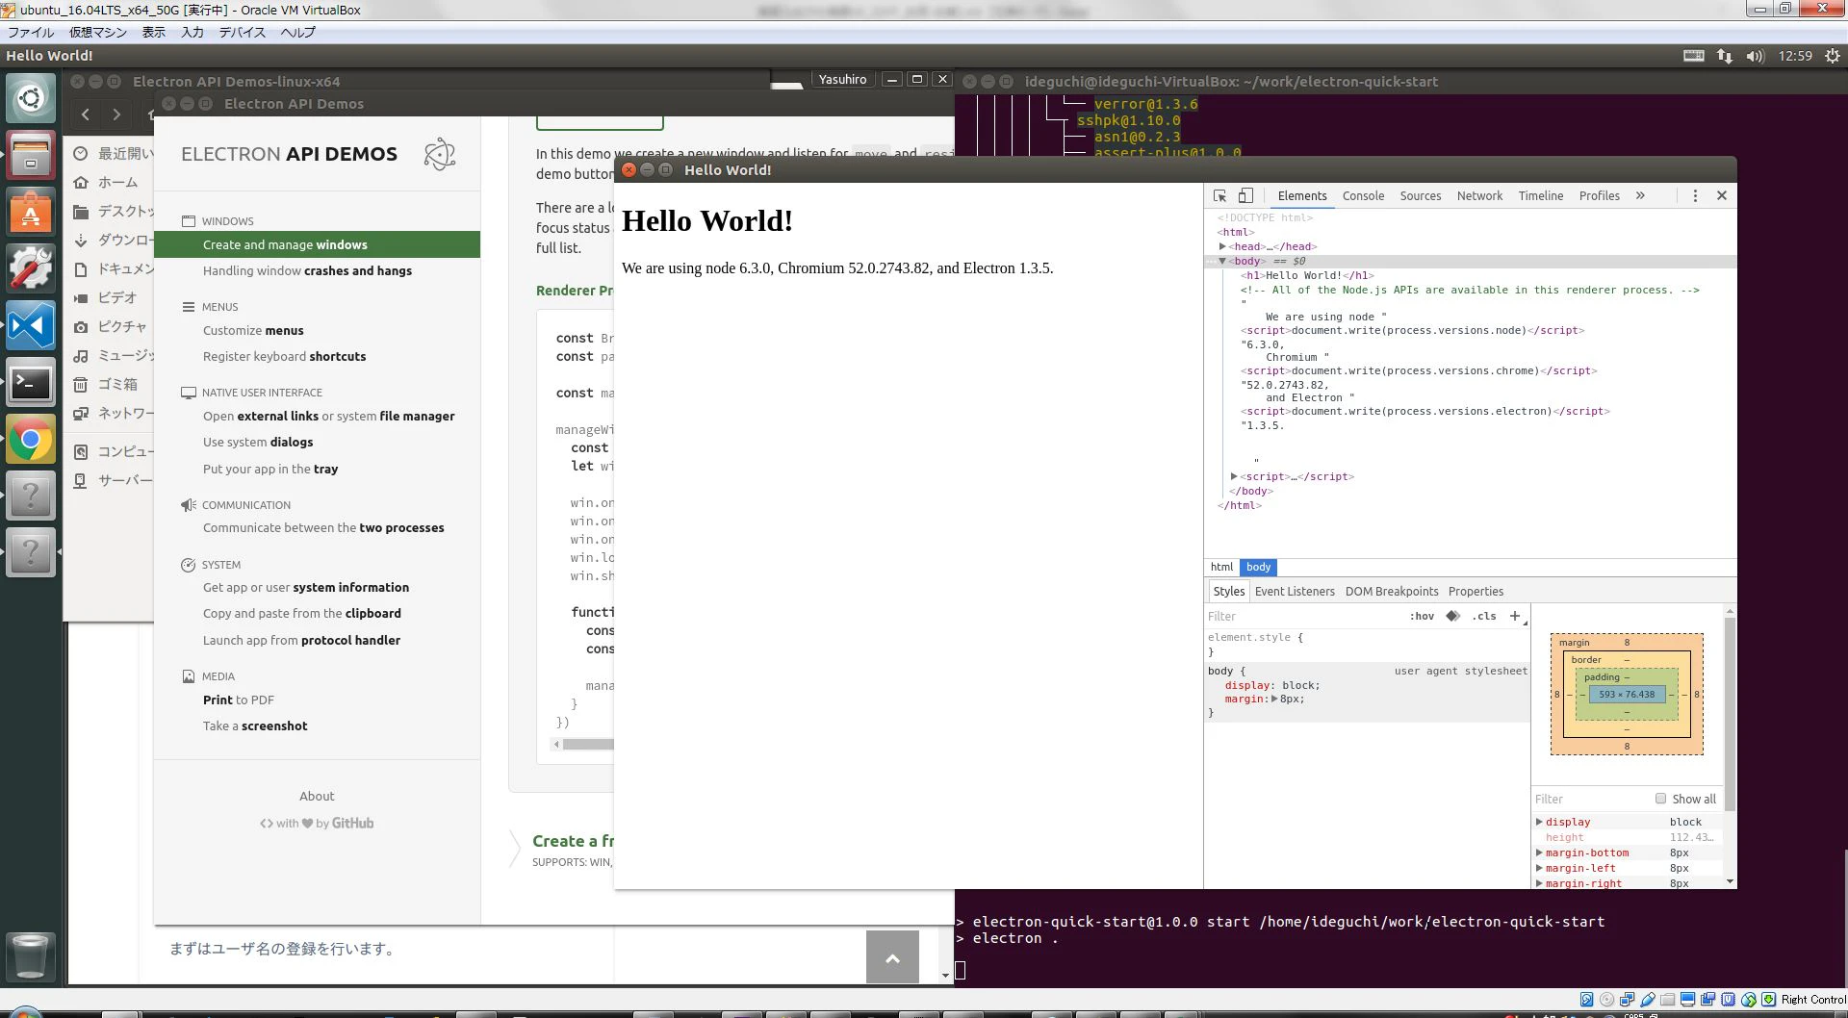Viewport: 1848px width, 1018px height.
Task: Expand the computed margin-left property
Action: pyautogui.click(x=1539, y=868)
